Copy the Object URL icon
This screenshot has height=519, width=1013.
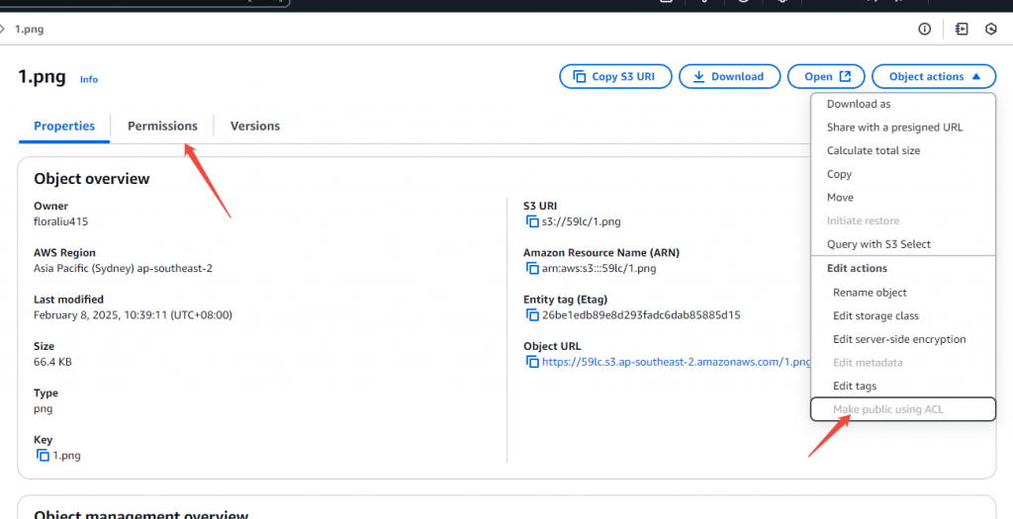(532, 362)
